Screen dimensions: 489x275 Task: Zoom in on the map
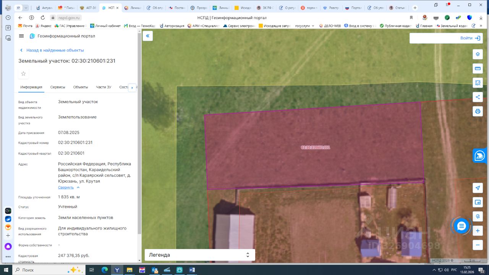point(478,231)
